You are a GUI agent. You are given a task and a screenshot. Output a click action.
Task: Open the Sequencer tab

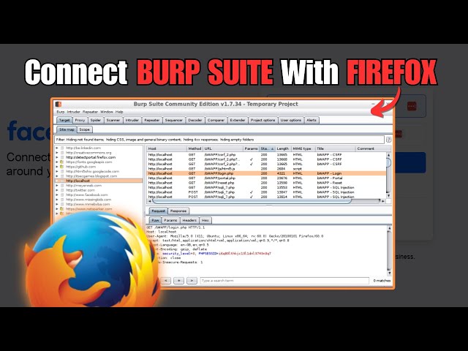click(x=174, y=120)
